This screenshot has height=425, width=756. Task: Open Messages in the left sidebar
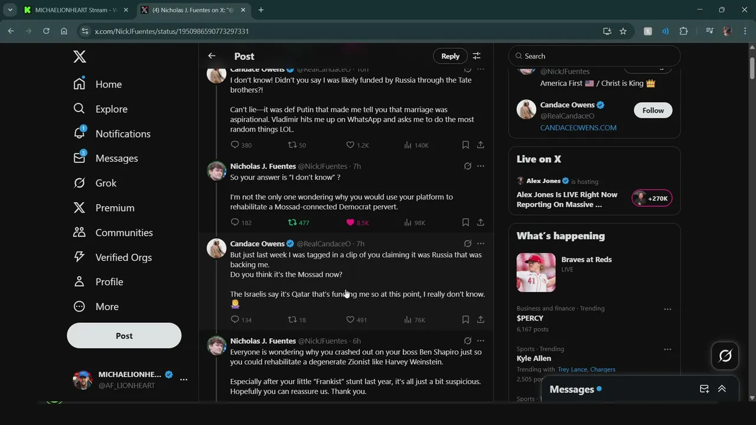[x=105, y=158]
